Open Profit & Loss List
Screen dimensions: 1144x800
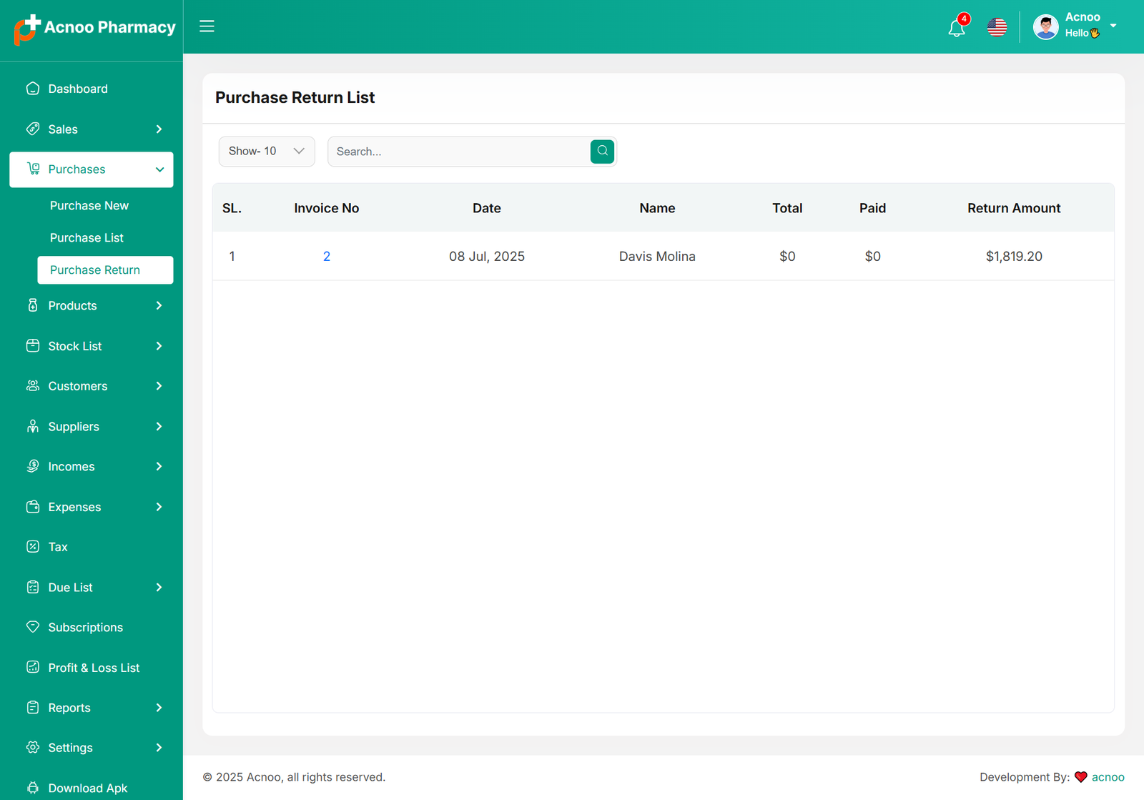[94, 668]
